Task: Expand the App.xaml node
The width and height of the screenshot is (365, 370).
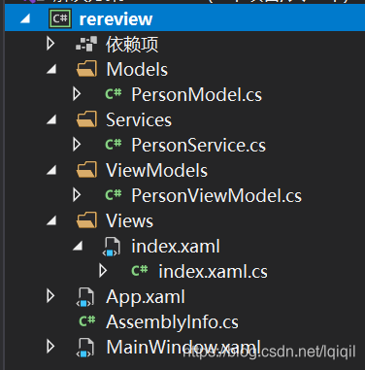Action: tap(50, 296)
